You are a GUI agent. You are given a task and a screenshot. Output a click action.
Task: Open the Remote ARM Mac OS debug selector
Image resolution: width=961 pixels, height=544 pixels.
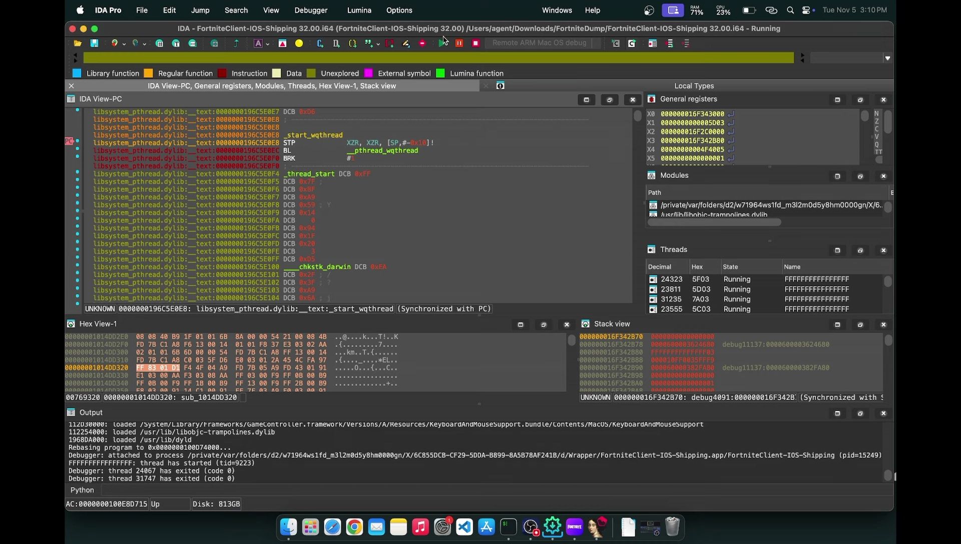click(543, 43)
